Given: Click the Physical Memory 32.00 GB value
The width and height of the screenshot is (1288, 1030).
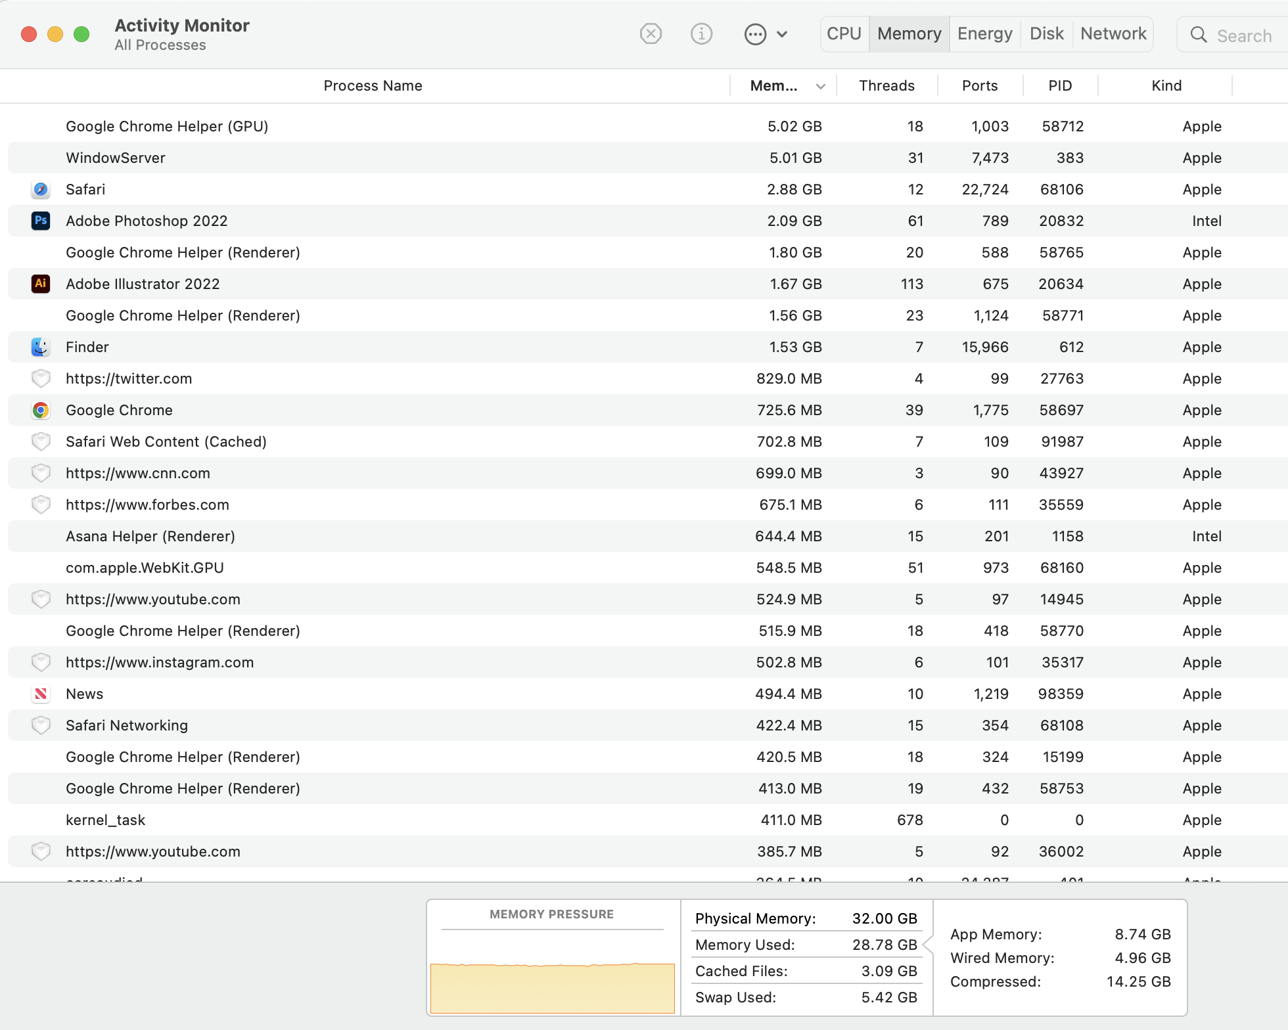Looking at the screenshot, I should point(885,919).
